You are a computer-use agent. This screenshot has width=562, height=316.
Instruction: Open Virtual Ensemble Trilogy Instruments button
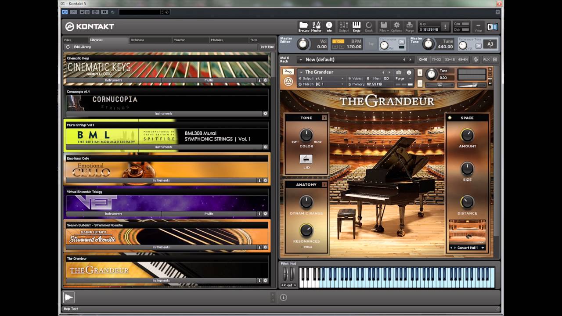click(114, 214)
